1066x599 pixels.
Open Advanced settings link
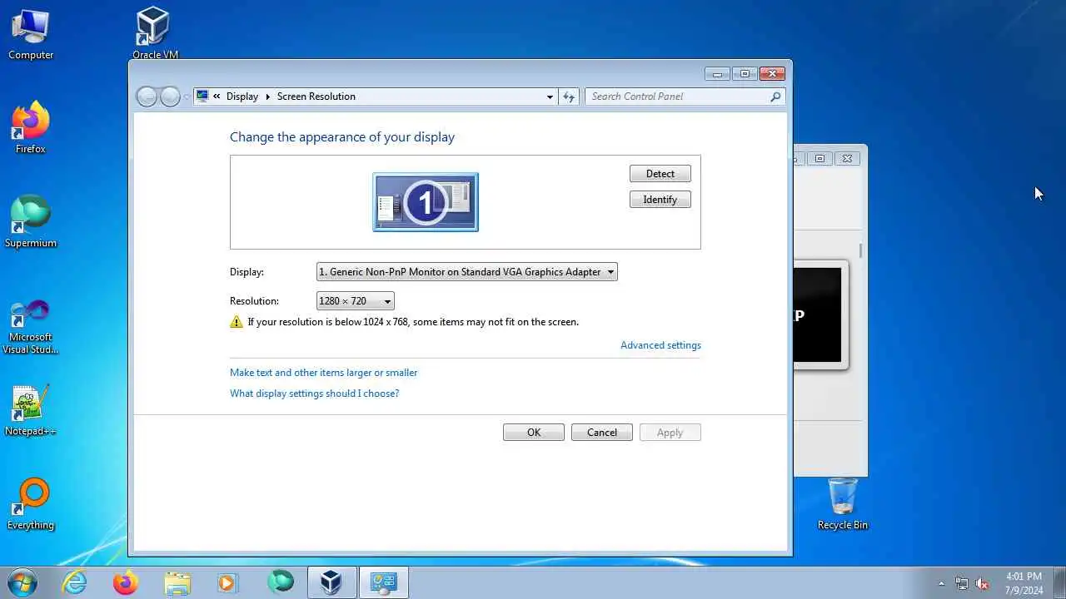[660, 345]
